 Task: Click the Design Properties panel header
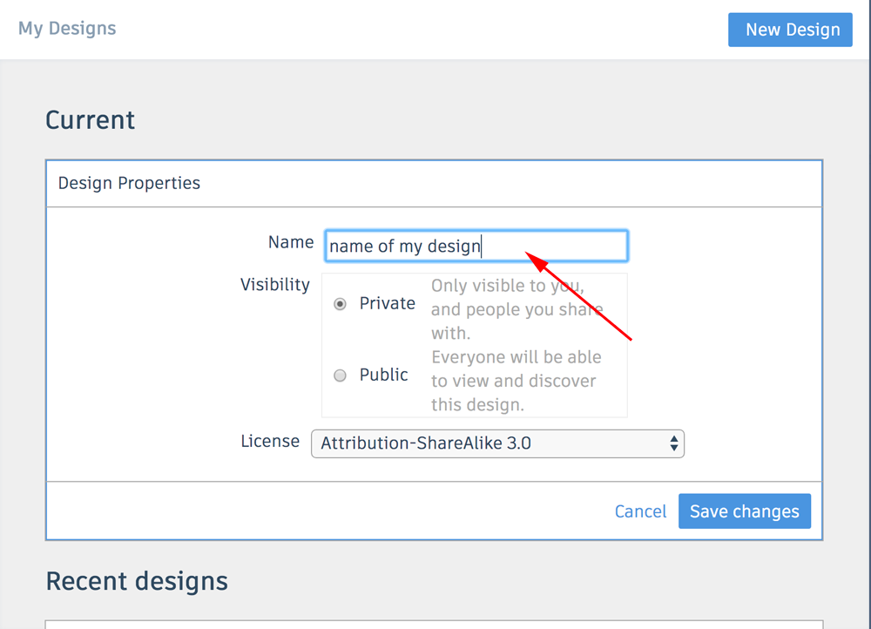tap(129, 183)
